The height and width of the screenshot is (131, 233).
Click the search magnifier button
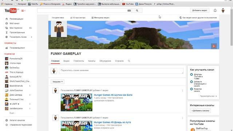pos(137,11)
